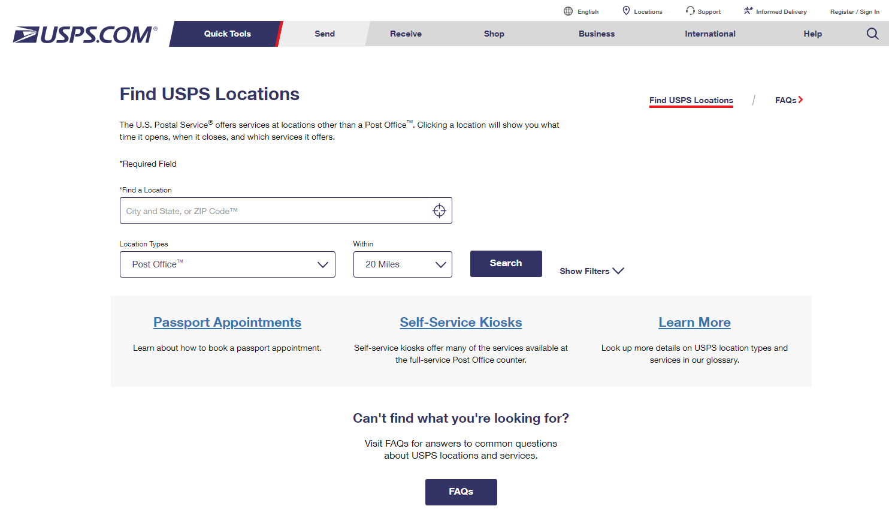
Task: Open the Send menu
Action: 325,34
